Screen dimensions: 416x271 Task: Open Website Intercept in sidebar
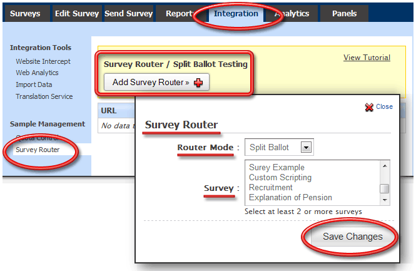pyautogui.click(x=43, y=61)
